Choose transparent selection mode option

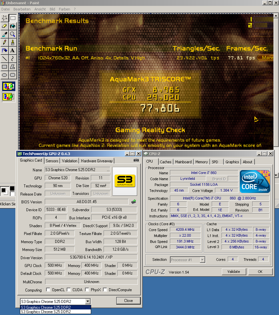point(8,97)
